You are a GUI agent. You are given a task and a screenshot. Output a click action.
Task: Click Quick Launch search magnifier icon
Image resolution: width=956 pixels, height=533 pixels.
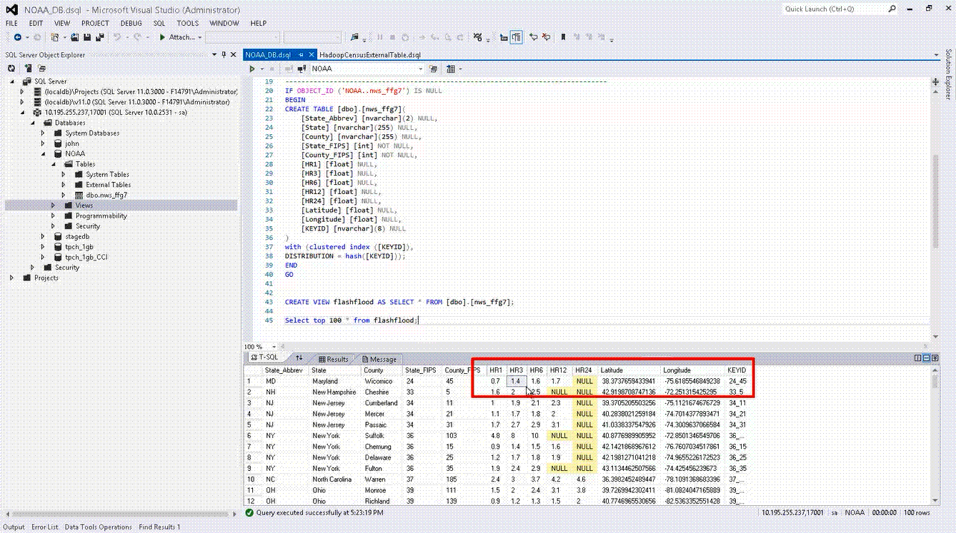coord(892,9)
